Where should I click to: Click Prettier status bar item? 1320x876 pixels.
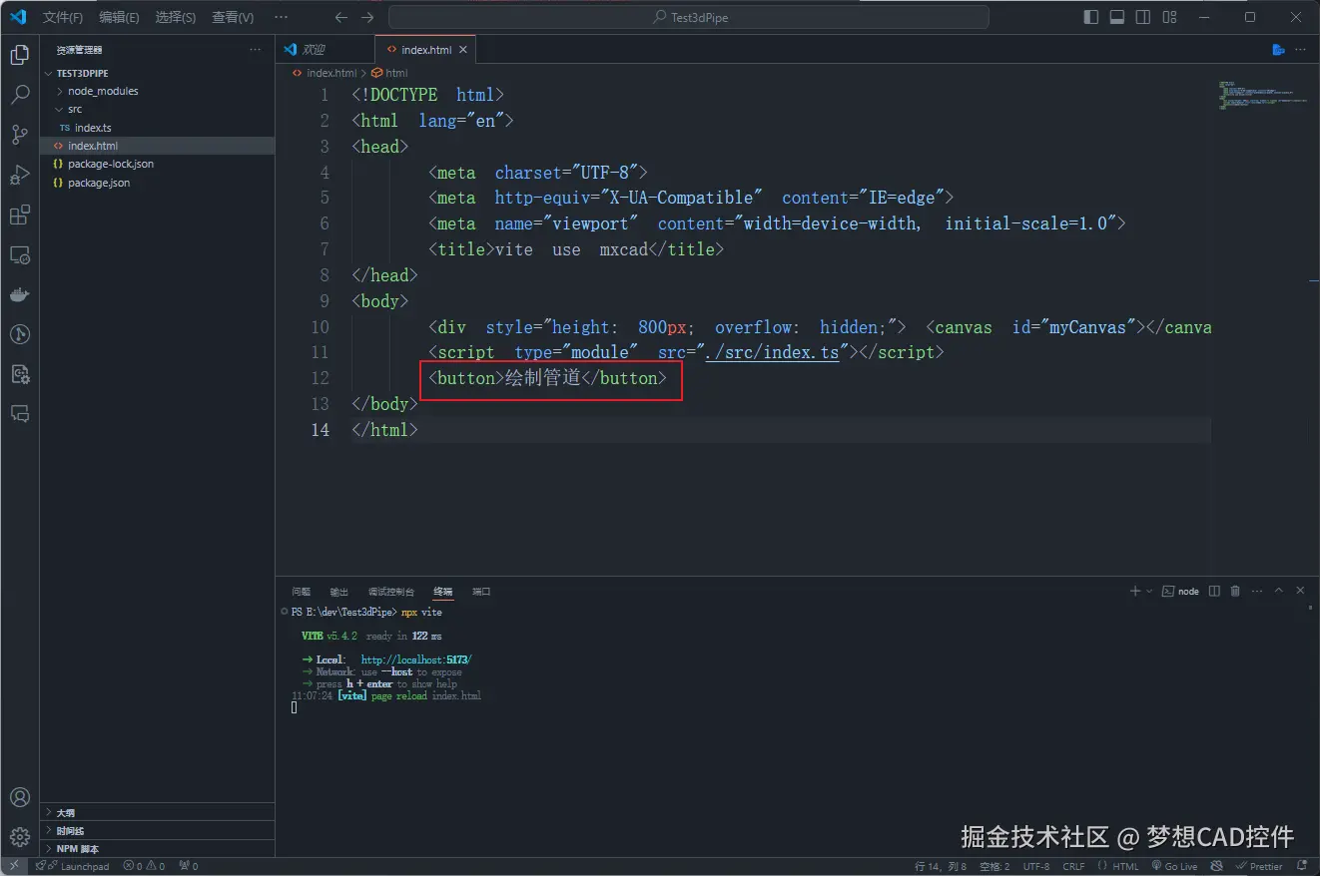1259,866
